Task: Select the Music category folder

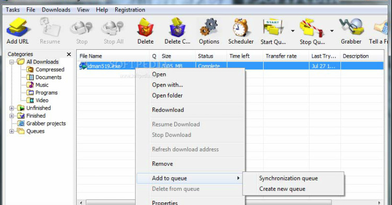Action: point(37,85)
